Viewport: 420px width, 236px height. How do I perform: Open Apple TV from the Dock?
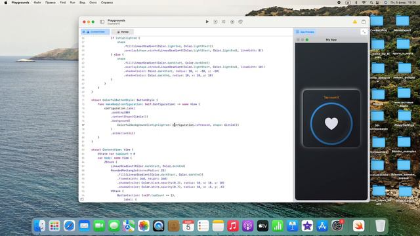(x=262, y=226)
